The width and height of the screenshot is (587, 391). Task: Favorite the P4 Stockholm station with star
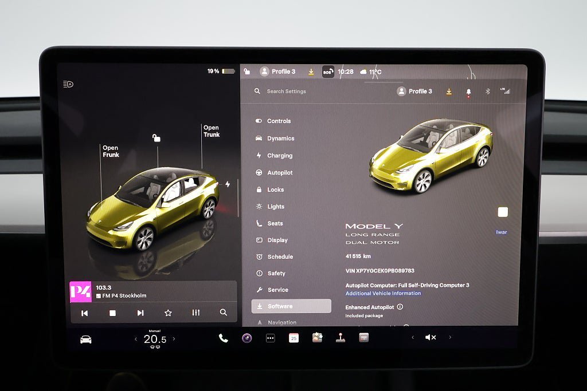(x=168, y=313)
